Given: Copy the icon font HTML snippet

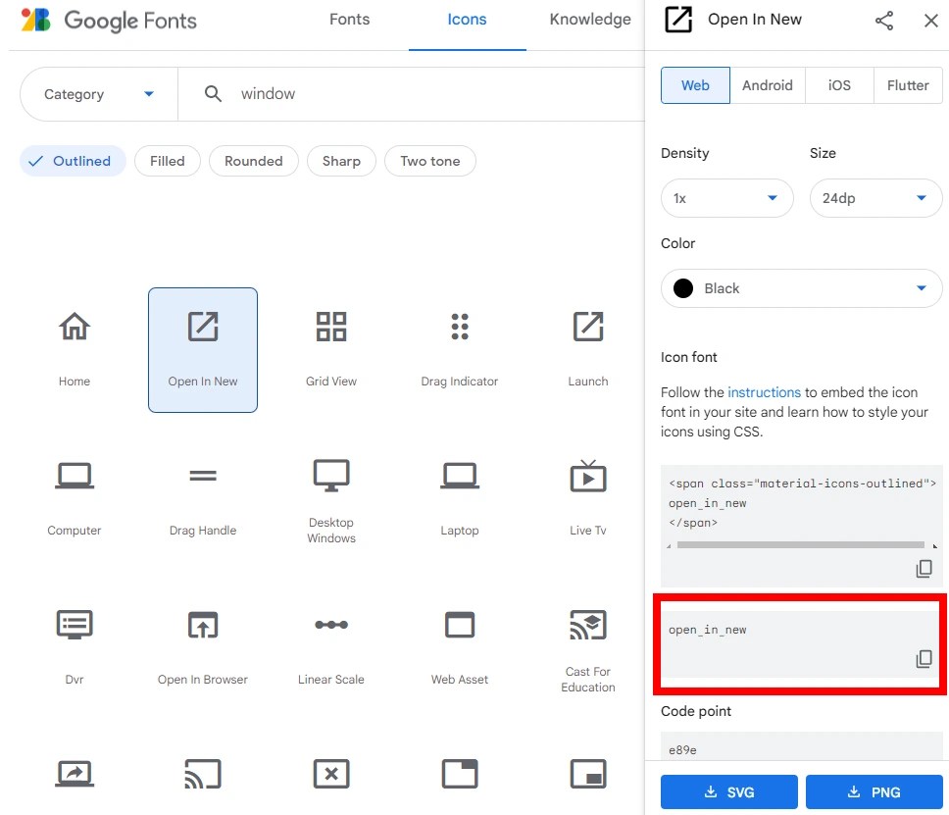Looking at the screenshot, I should tap(923, 569).
